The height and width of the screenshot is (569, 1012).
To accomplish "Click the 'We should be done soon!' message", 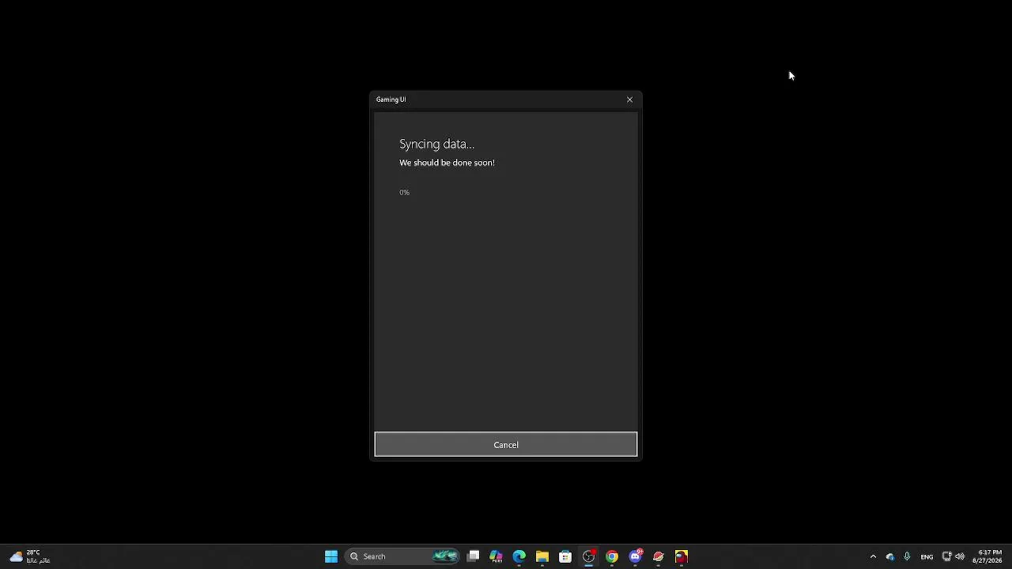I will pyautogui.click(x=447, y=163).
